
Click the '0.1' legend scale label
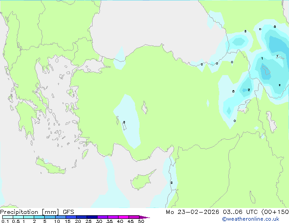(x=5, y=221)
